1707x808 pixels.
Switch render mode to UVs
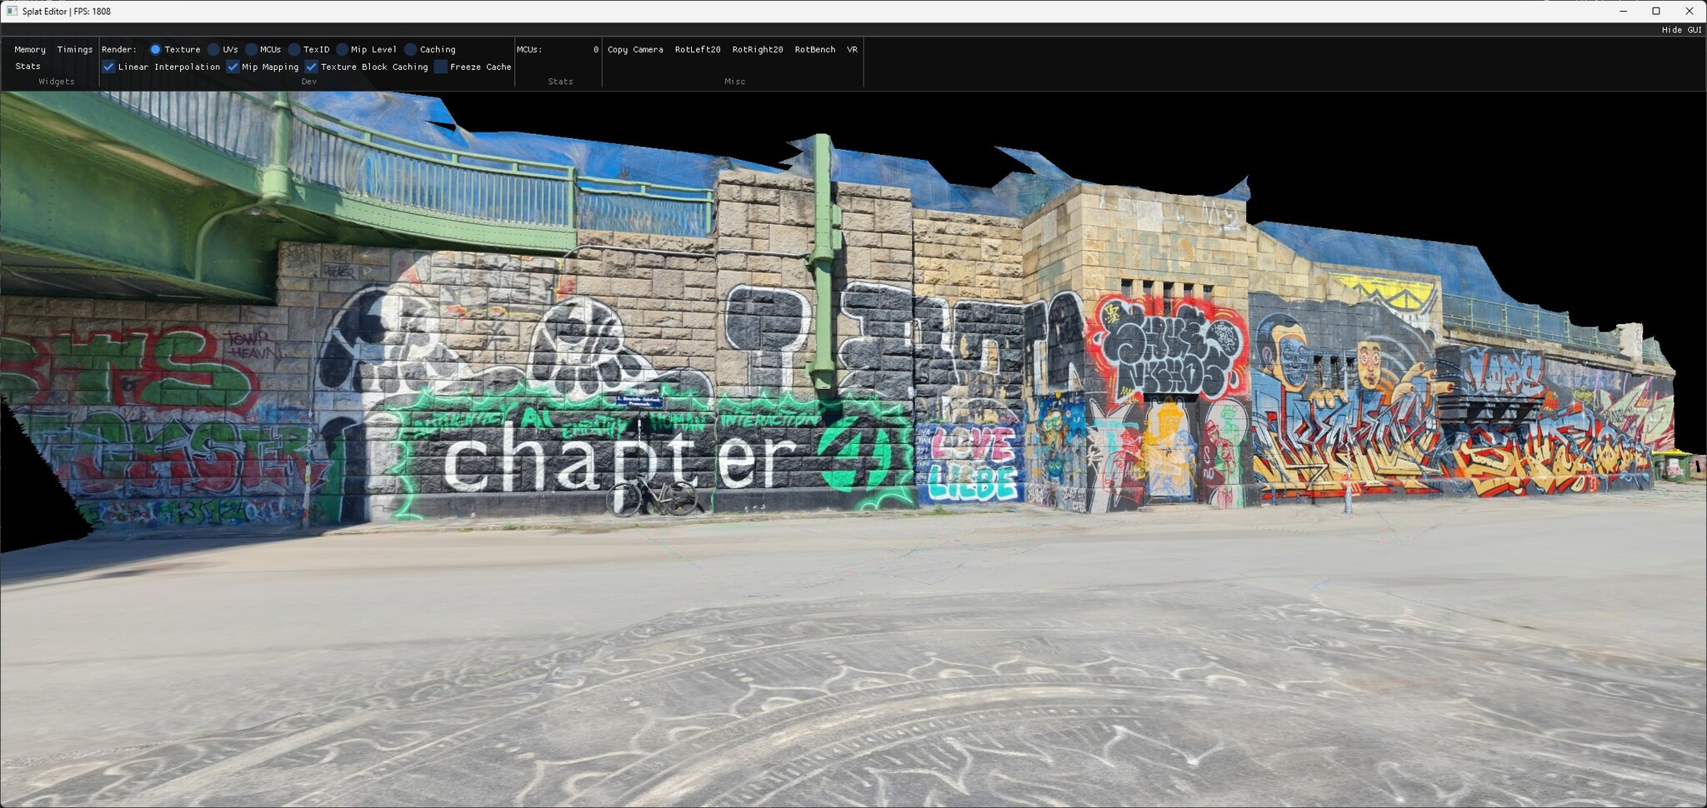213,50
